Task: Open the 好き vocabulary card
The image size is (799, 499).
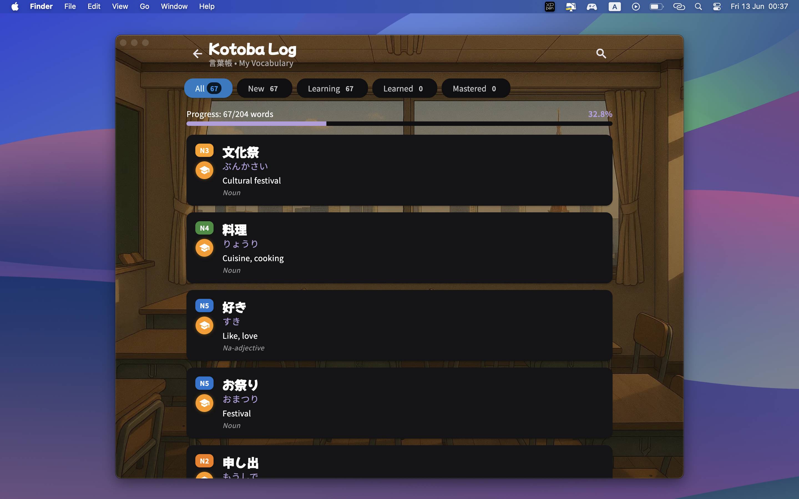Action: pyautogui.click(x=399, y=325)
